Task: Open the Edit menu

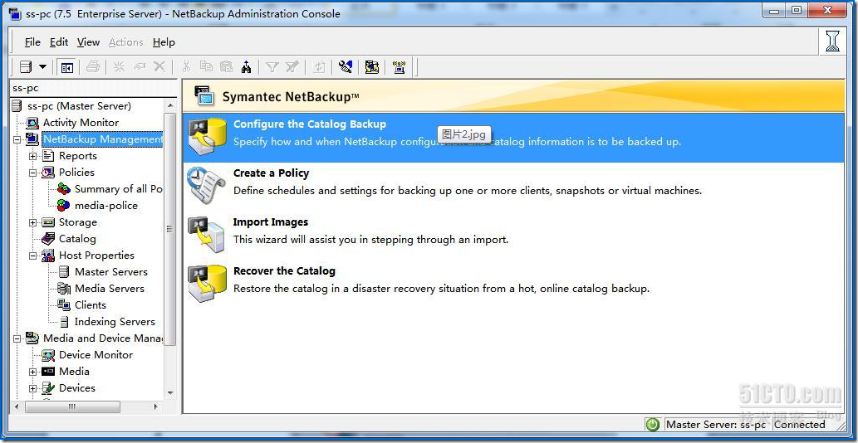Action: pos(59,42)
